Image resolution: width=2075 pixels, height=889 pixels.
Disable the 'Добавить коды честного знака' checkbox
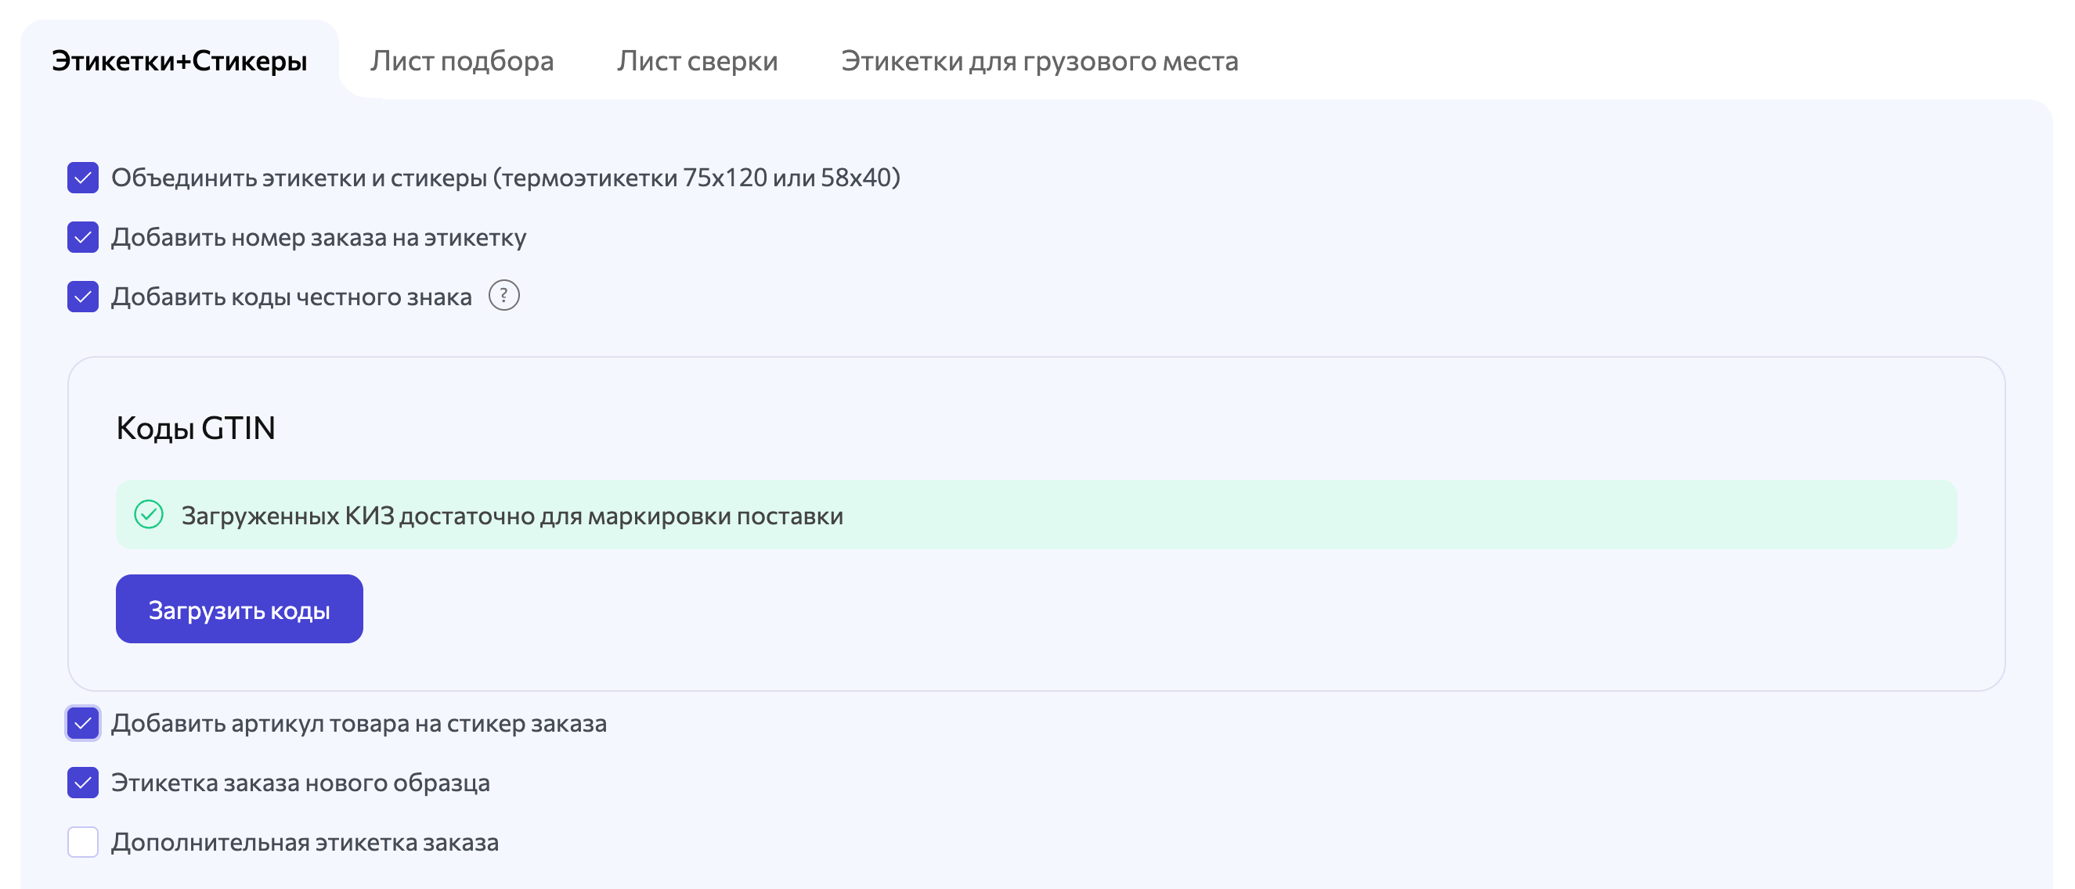click(83, 297)
